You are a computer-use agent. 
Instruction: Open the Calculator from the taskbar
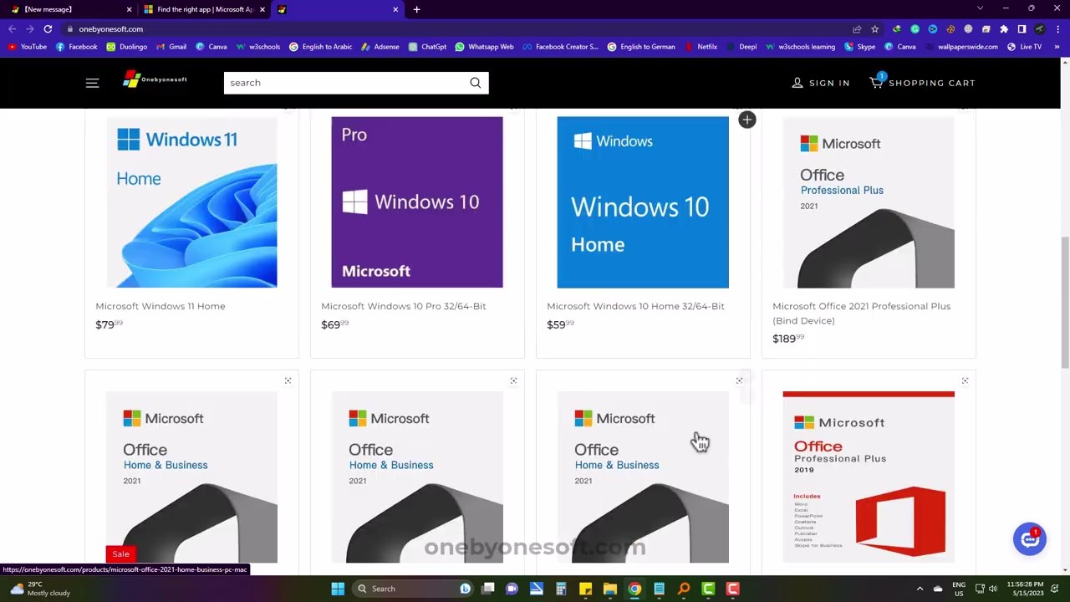tap(561, 589)
